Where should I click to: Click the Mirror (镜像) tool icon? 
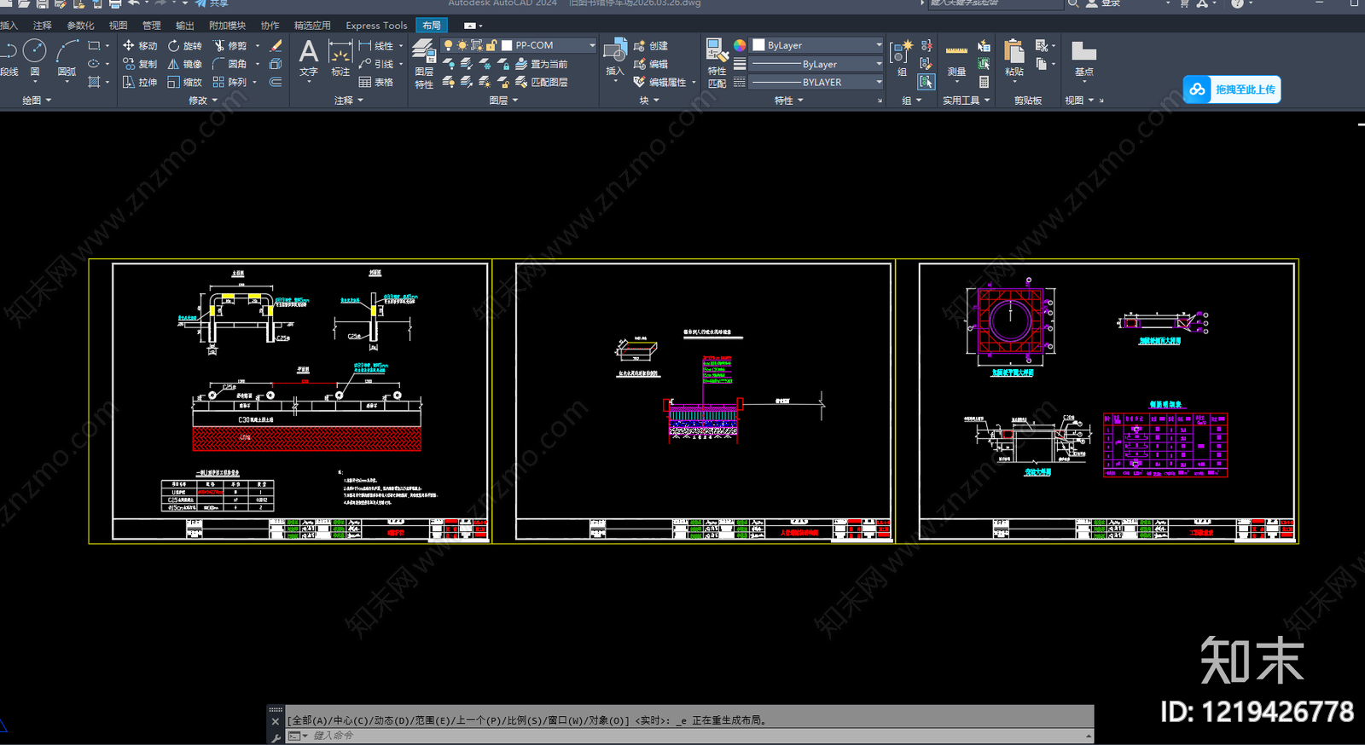tap(173, 64)
